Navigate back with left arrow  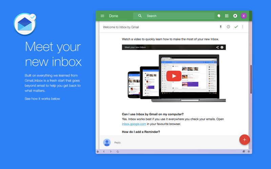point(104,151)
